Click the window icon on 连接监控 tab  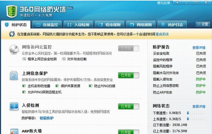click(38, 25)
